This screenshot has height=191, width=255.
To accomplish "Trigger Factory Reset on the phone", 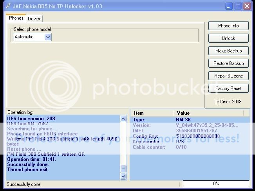I will pyautogui.click(x=228, y=88).
